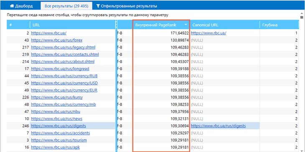Screen dimensions: 305x152
Task: Click the Canonical URL column header
Action: click(225, 25)
